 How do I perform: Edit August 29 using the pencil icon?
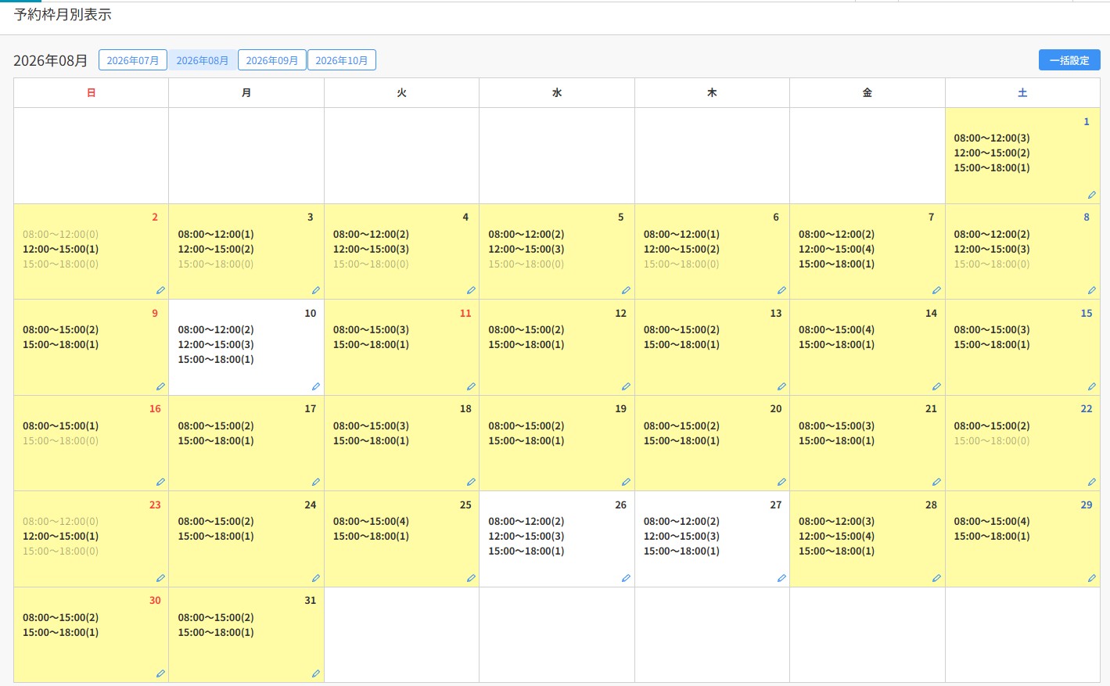click(x=1091, y=578)
